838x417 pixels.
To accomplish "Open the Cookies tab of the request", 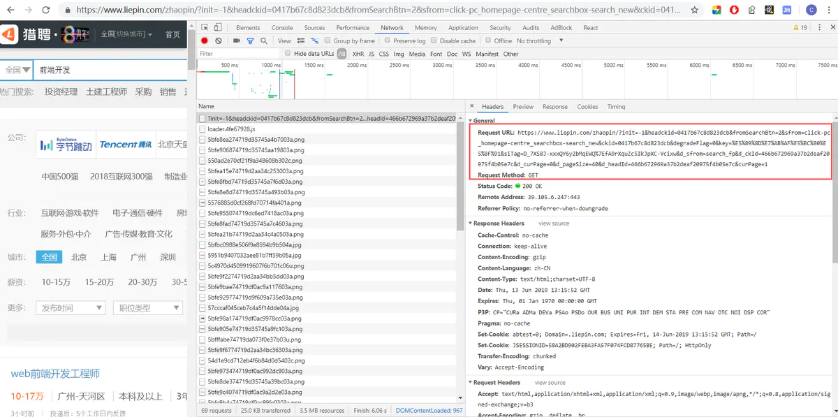I will pyautogui.click(x=587, y=107).
